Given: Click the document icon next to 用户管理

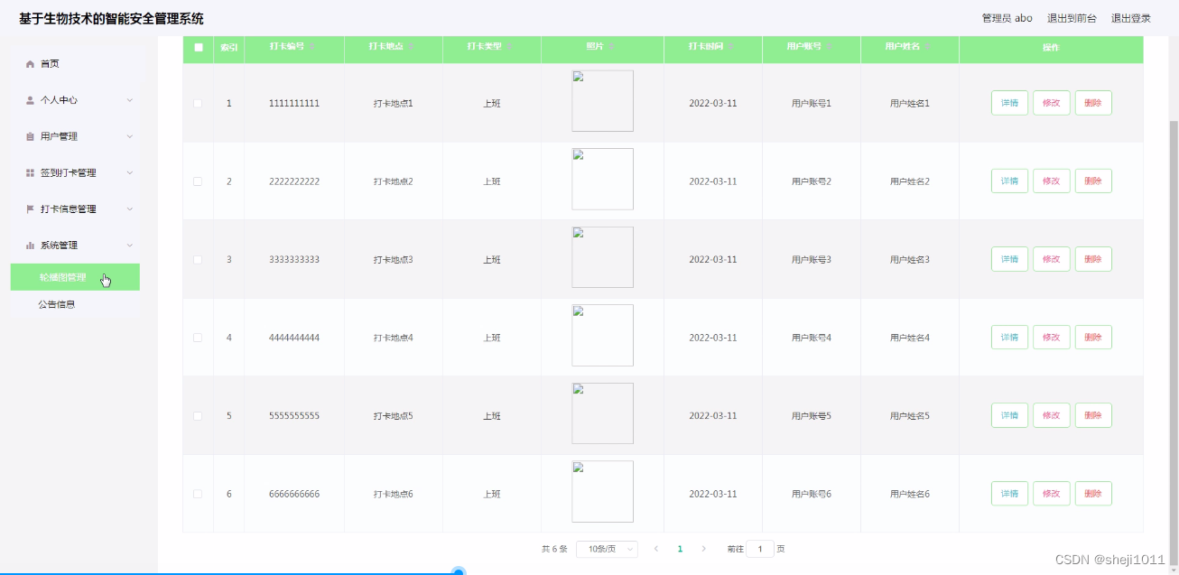Looking at the screenshot, I should tap(29, 135).
